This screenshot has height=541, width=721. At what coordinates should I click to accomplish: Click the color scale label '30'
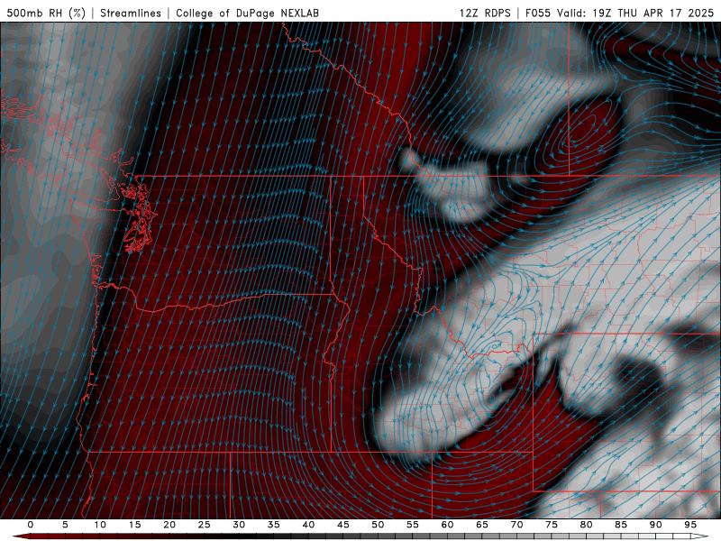click(239, 525)
